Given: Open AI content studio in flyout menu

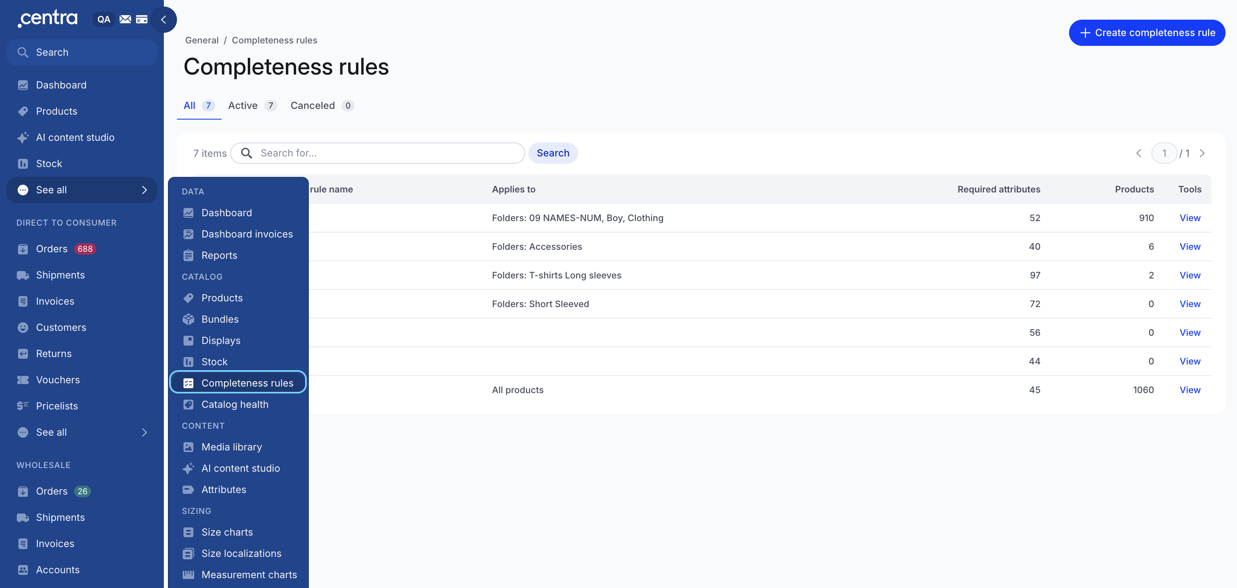Looking at the screenshot, I should coord(238,468).
